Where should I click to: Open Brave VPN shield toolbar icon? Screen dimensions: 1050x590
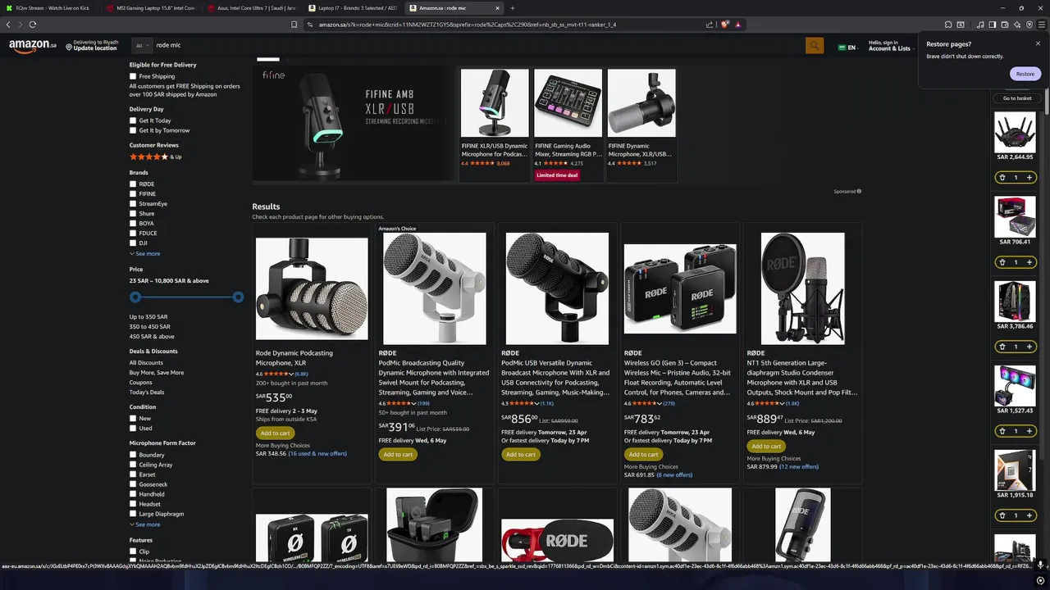[x=1029, y=25]
